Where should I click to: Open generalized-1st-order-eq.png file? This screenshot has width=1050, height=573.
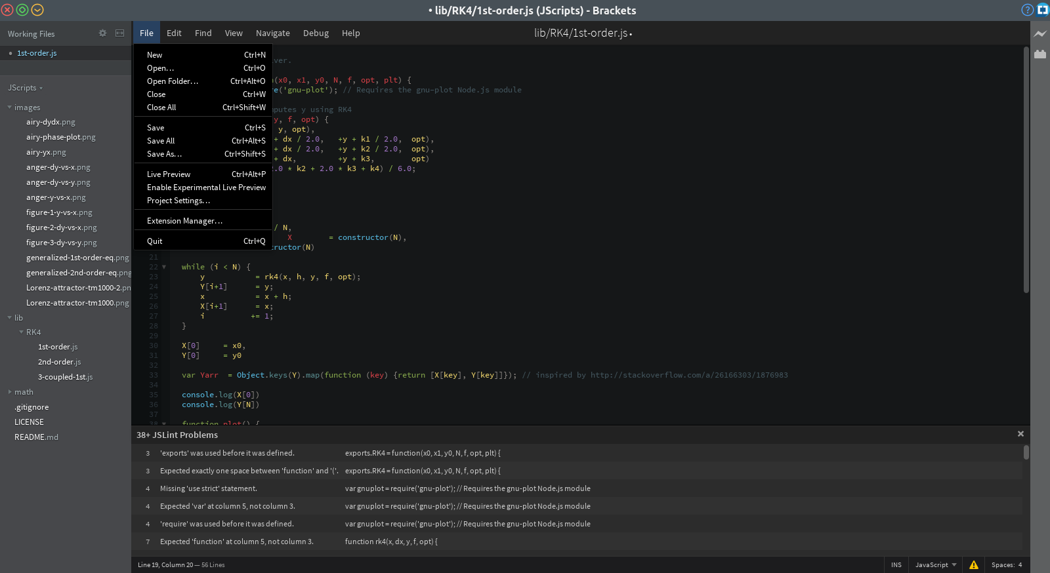pos(77,258)
